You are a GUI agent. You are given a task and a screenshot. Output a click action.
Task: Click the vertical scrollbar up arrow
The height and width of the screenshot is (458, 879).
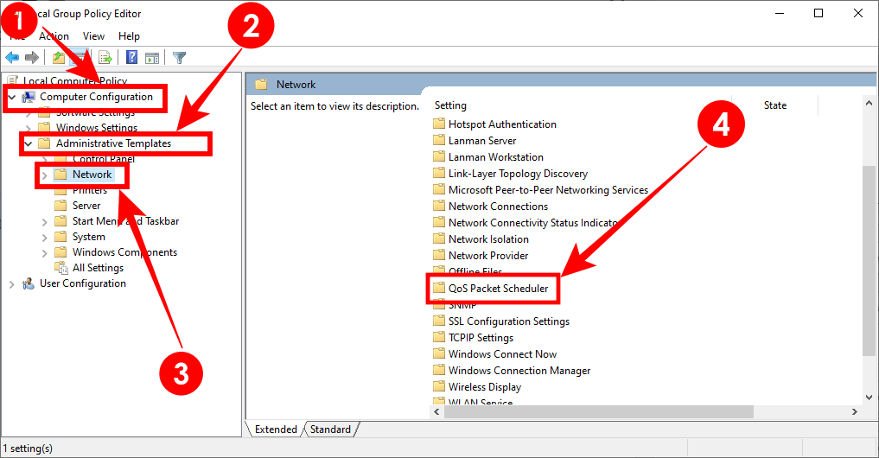pyautogui.click(x=869, y=103)
